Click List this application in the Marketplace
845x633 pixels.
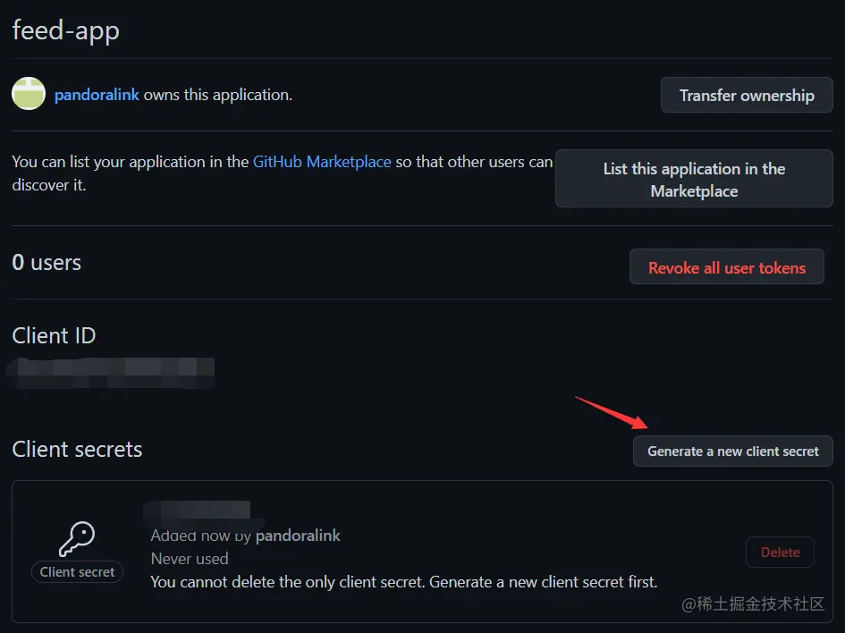(694, 179)
